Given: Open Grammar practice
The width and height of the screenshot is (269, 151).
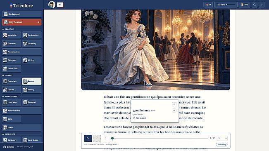Looking at the screenshot, I should 12,43.
